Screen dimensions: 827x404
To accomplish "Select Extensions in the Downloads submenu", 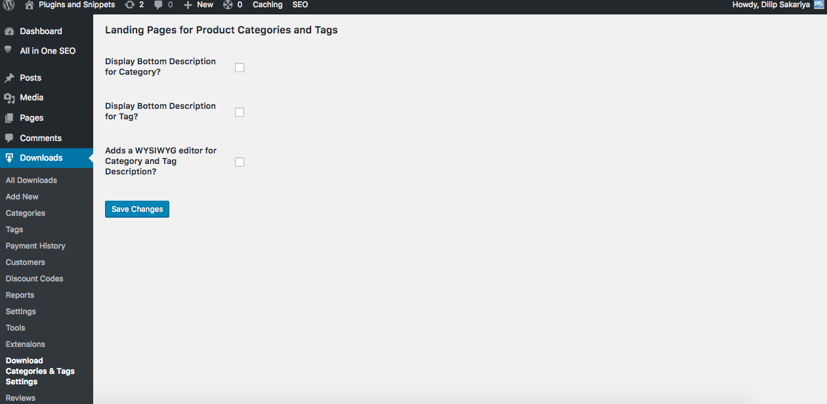I will 25,344.
